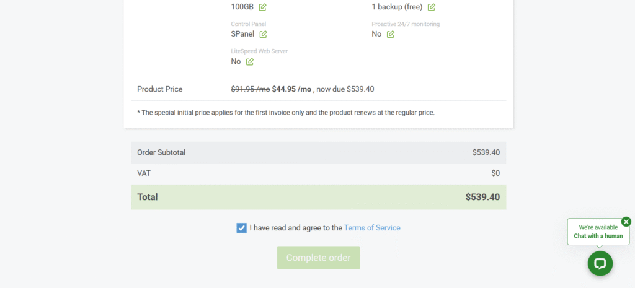635x288 pixels.
Task: Edit the 1 backup (free) option
Action: (432, 7)
